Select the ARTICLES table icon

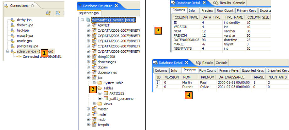[x=105, y=93]
